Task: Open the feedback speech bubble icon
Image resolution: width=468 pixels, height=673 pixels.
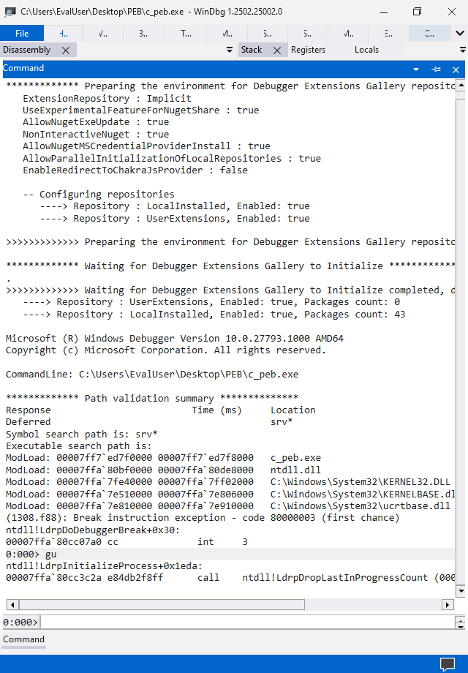Action: [x=447, y=664]
